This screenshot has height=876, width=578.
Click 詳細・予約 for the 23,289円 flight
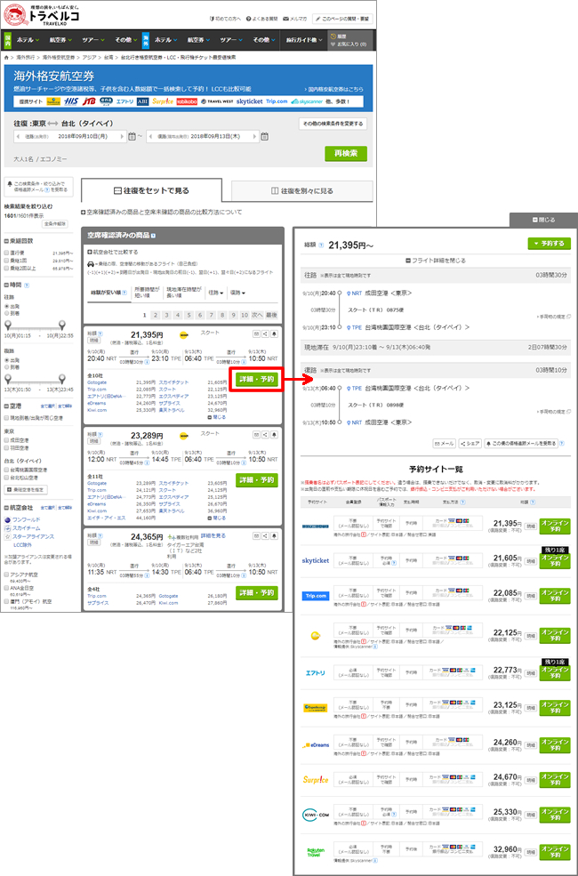256,479
